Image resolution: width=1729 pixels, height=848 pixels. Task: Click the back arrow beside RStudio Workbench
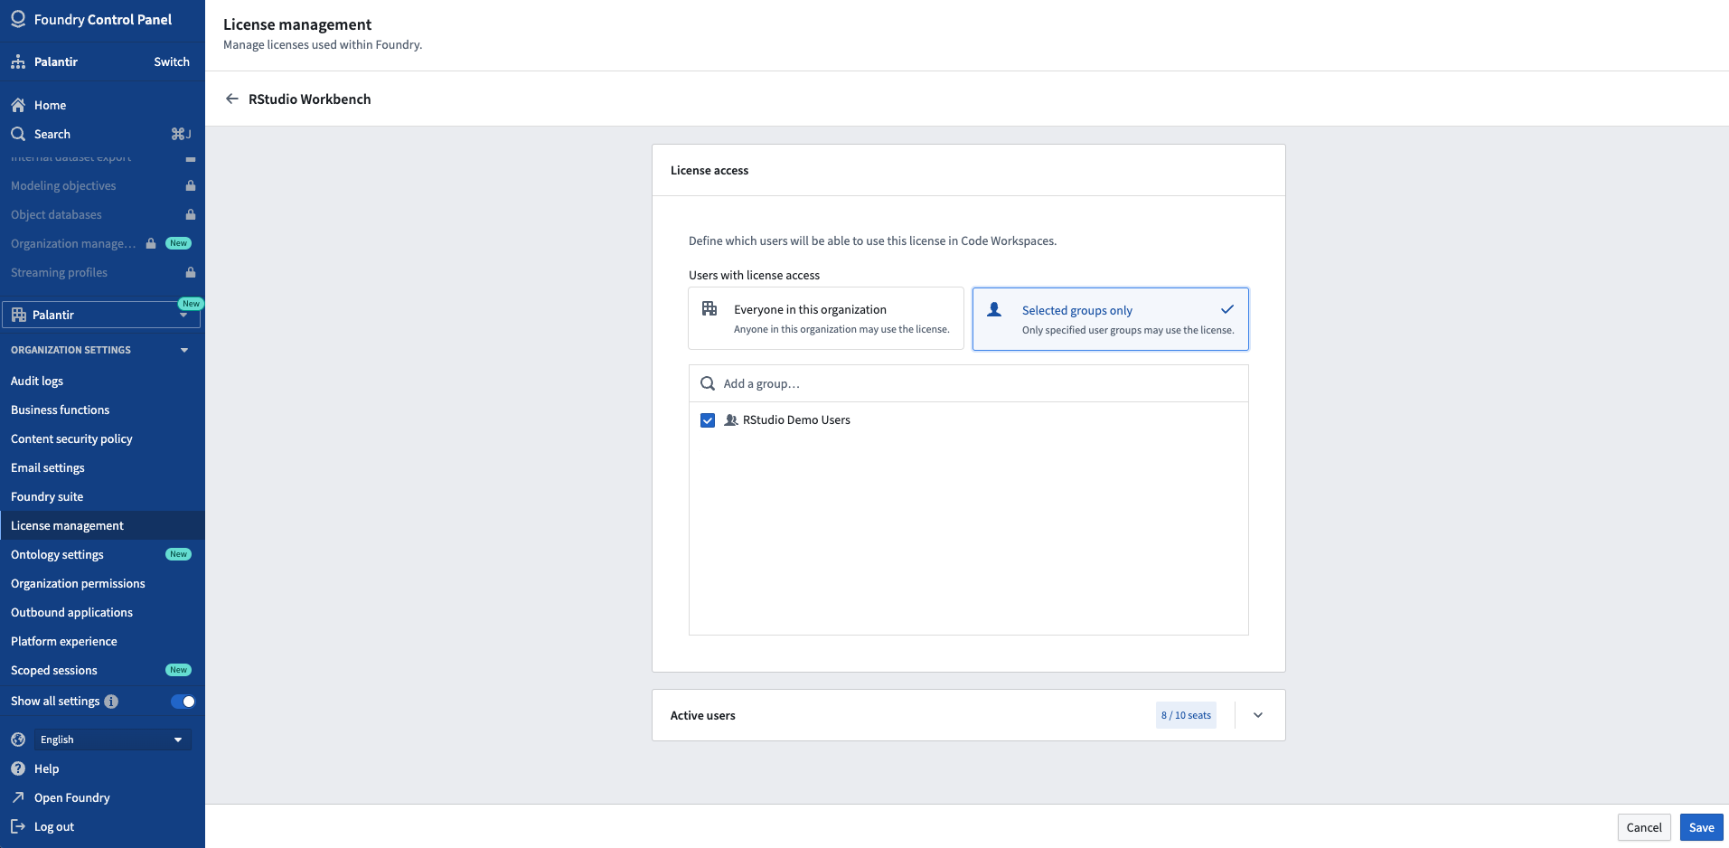click(232, 99)
